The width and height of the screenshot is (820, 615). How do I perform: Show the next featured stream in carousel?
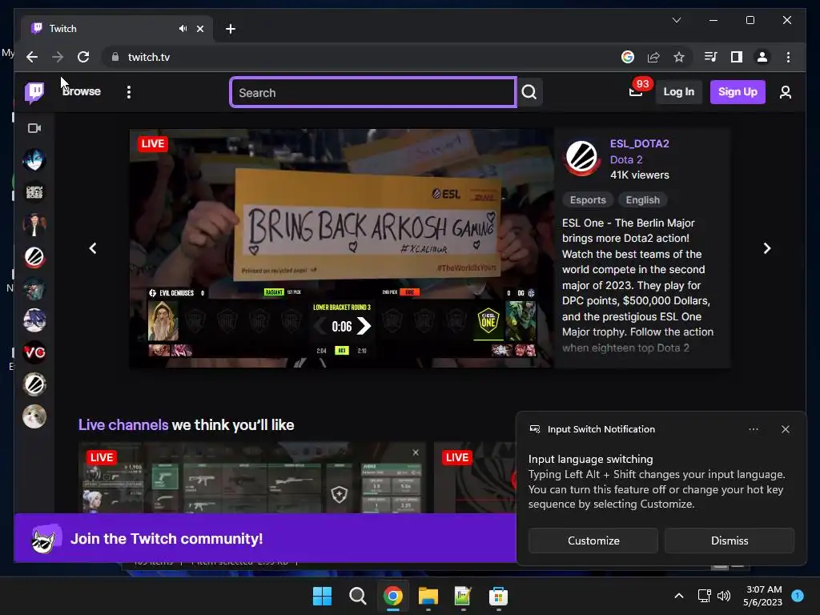[x=766, y=248]
